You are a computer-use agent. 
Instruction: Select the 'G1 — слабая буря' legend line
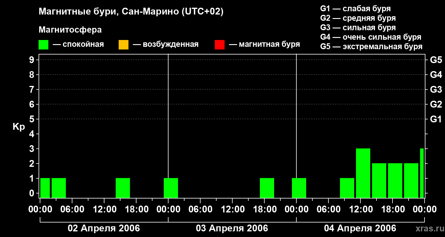[x=355, y=9]
